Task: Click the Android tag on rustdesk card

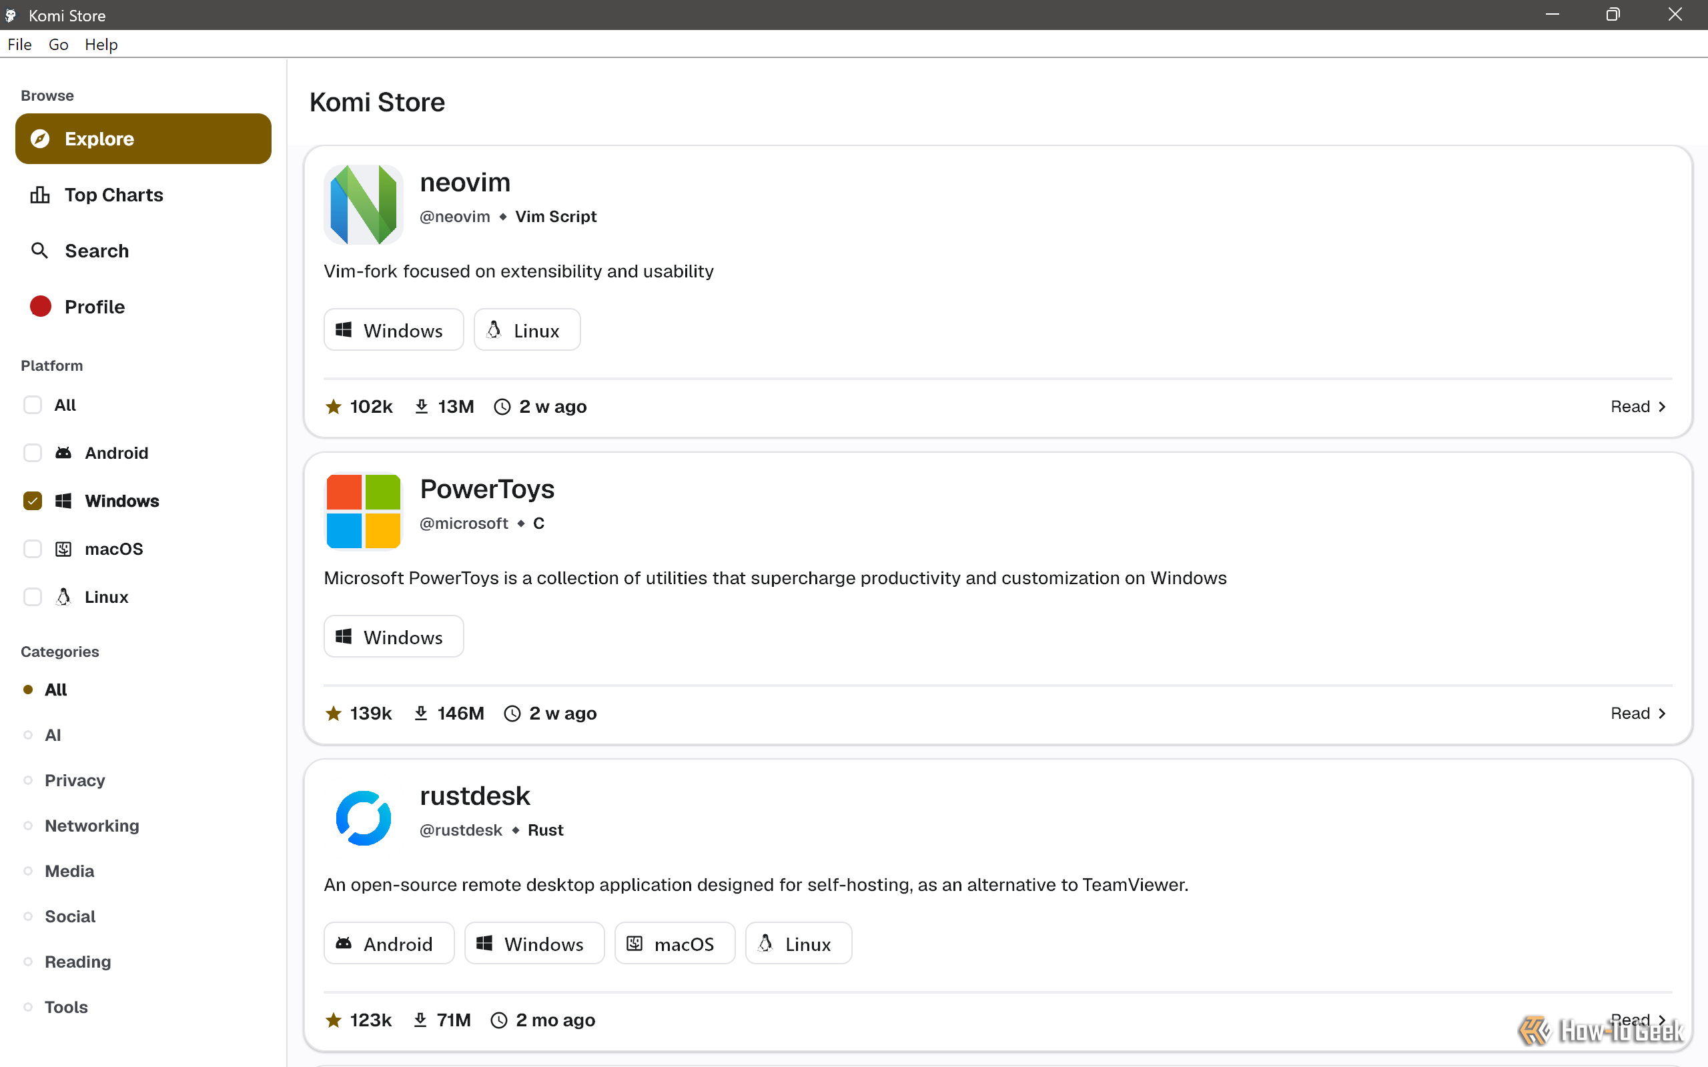Action: coord(389,944)
